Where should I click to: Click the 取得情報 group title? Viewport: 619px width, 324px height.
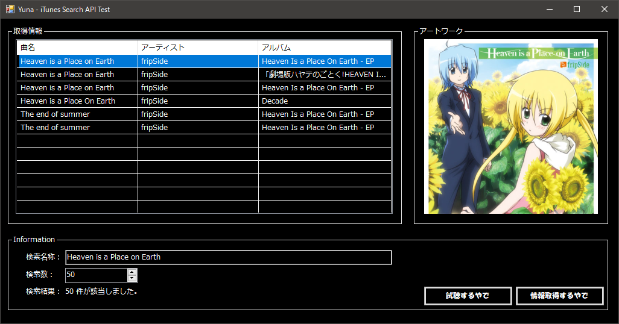28,31
